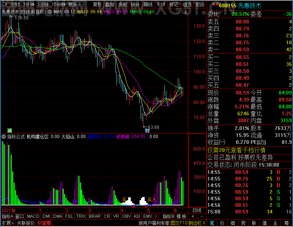Open the F10 company info
The width and height of the screenshot is (293, 227).
point(161,4)
